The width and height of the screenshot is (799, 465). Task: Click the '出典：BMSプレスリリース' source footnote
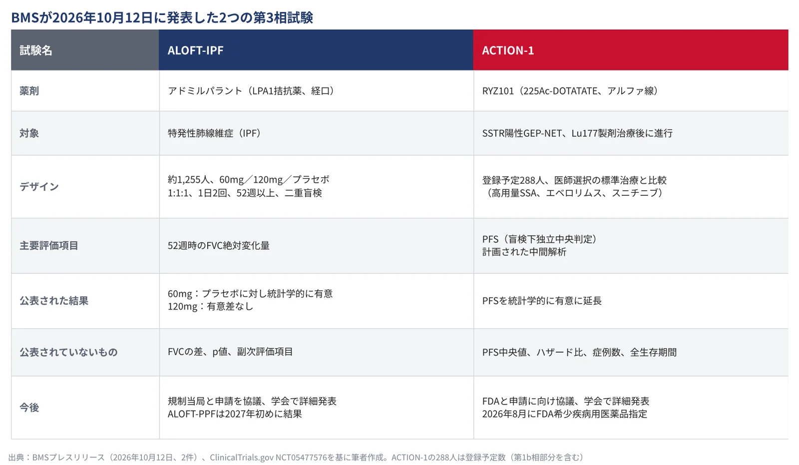[296, 458]
